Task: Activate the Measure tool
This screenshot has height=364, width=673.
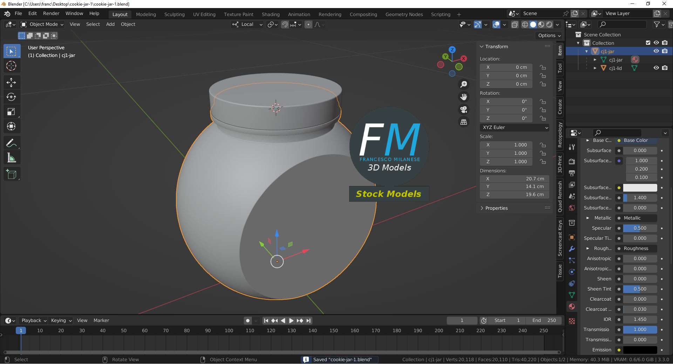Action: click(11, 158)
